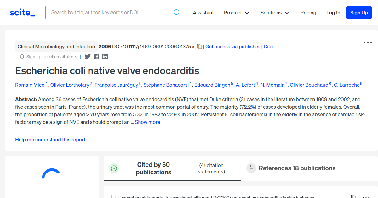Expand the Product dropdown menu
This screenshot has height=198, width=378.
pos(236,13)
